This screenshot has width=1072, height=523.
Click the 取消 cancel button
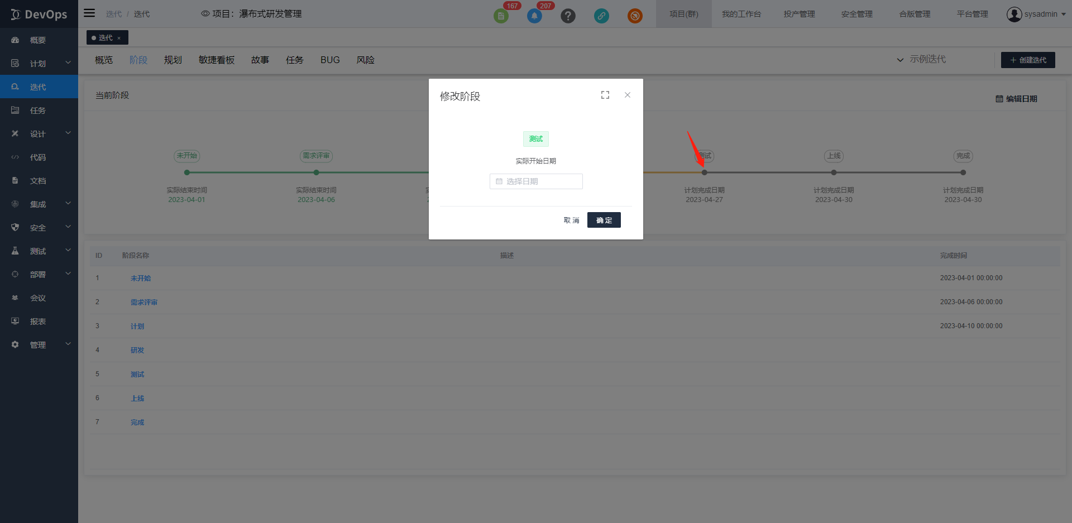(x=571, y=220)
